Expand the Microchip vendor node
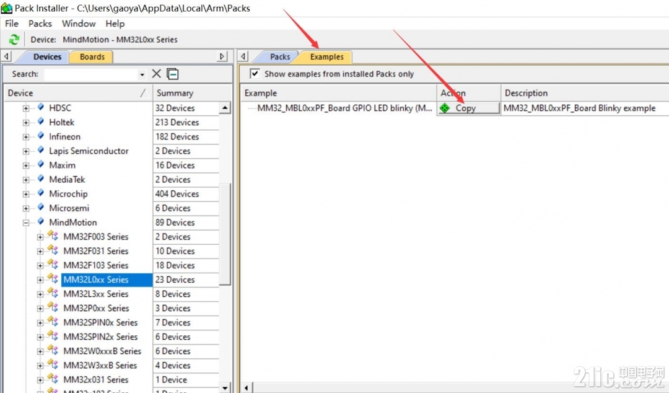Viewport: 669px width, 393px height. (x=26, y=195)
